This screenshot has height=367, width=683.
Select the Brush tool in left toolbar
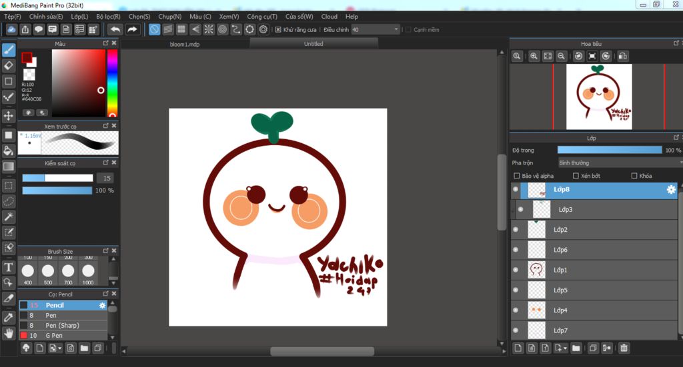(x=9, y=49)
